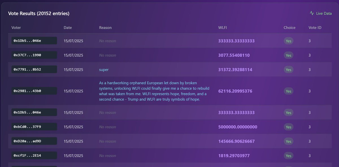The height and width of the screenshot is (167, 339).
Task: Click Vote ID 3 in the 0x2981...43b0 row
Action: click(x=310, y=91)
